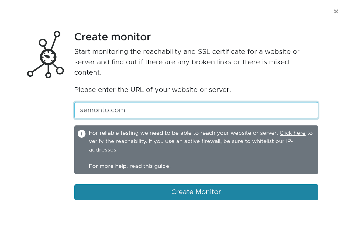Click the gauge dial in the monitor icon

pyautogui.click(x=48, y=57)
